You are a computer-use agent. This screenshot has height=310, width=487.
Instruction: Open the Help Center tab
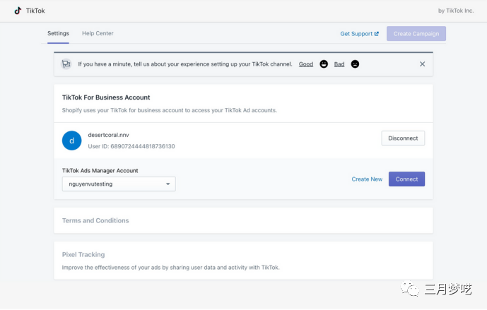98,33
